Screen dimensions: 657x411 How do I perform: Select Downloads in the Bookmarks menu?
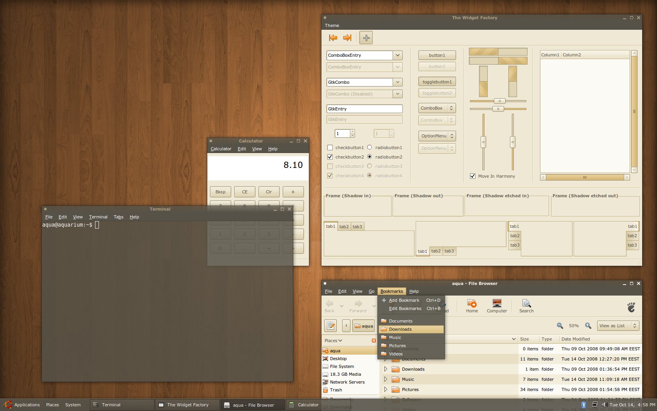click(x=411, y=329)
